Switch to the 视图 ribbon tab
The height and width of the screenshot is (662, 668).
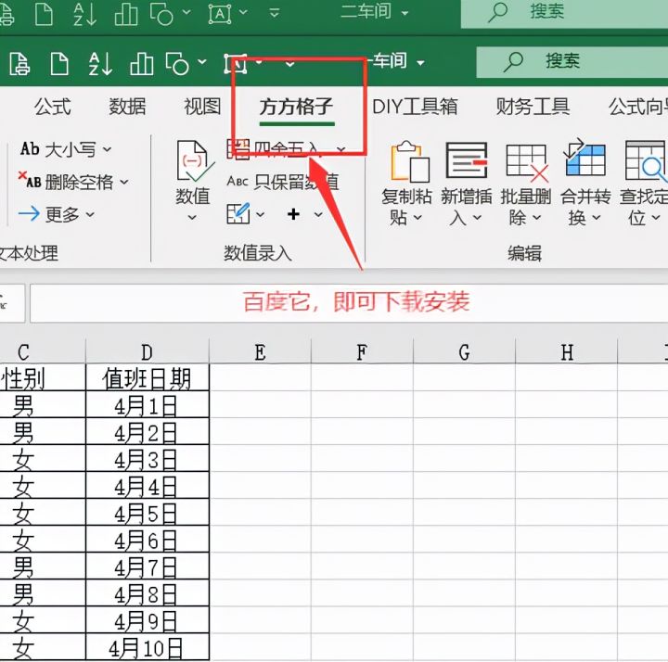coord(202,107)
